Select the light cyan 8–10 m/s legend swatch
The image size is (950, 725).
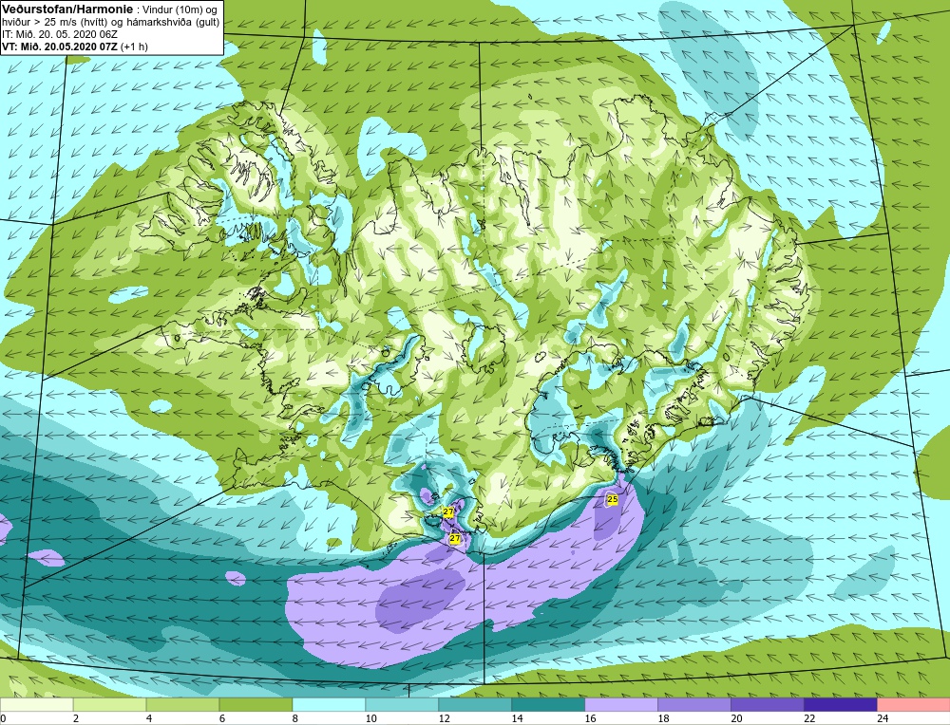click(329, 705)
